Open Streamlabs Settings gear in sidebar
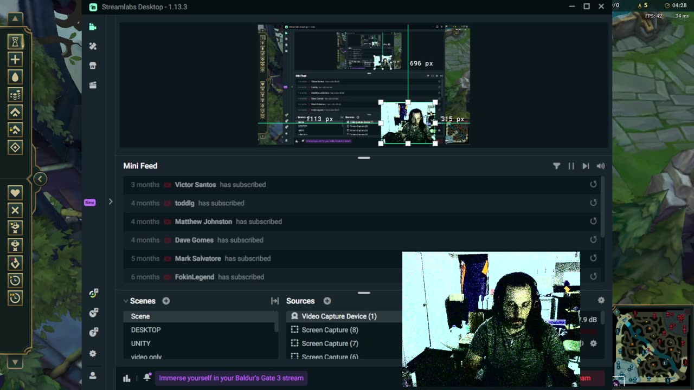This screenshot has height=390, width=694. coord(93,354)
